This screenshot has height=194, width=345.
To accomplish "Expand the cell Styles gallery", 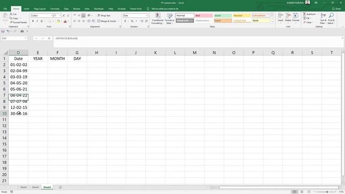I will click(272, 22).
